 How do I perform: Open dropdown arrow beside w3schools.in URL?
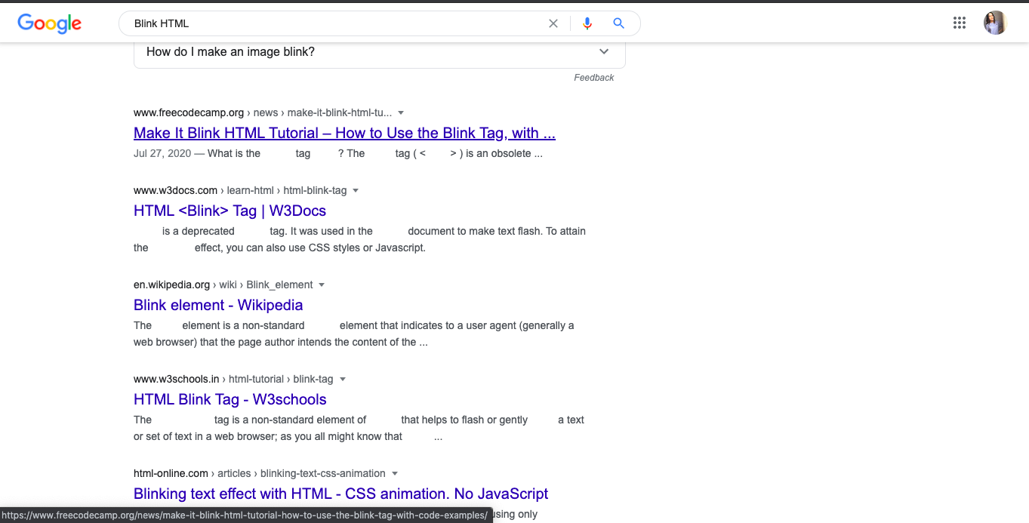[x=342, y=380]
